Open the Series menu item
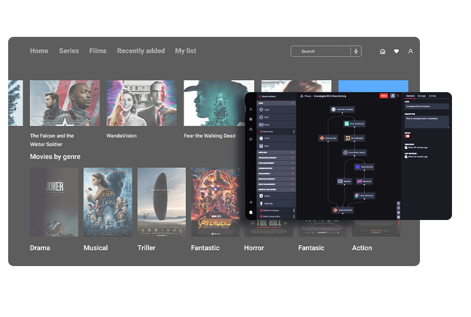The image size is (471, 317). tap(69, 51)
